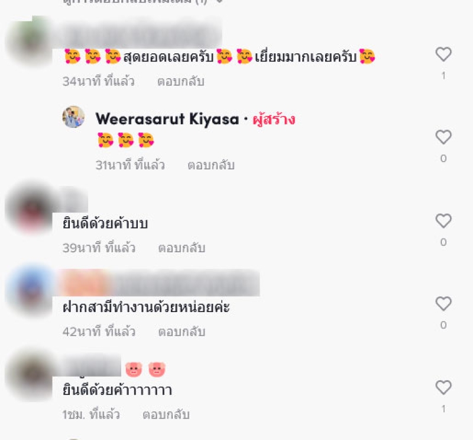The image size is (473, 440).
Task: Reply to Weerasarut Kiyasa's 31-minute comment
Action: 211,165
